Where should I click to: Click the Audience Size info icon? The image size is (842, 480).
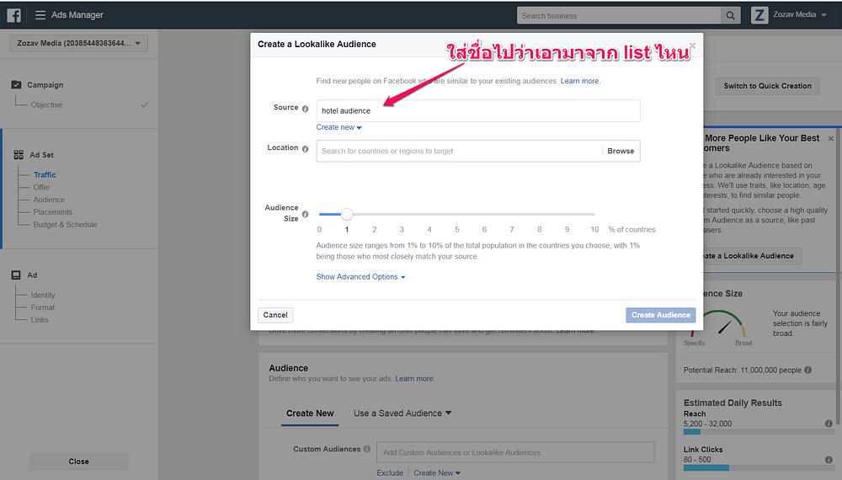click(305, 214)
